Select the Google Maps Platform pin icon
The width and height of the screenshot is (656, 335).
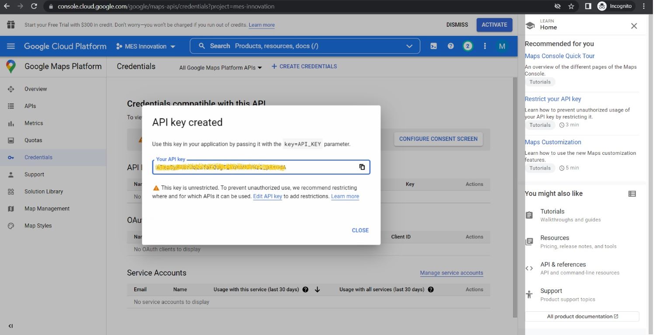pos(10,66)
